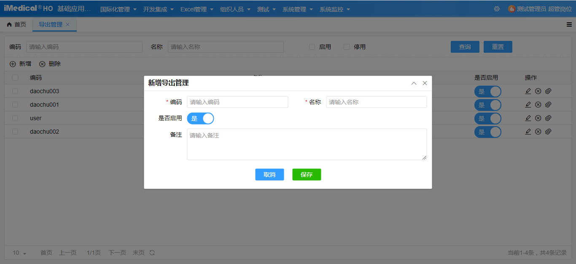Viewport: 576px width, 264px height.
Task: Collapse the dialog using the chevron icon
Action: (x=414, y=83)
